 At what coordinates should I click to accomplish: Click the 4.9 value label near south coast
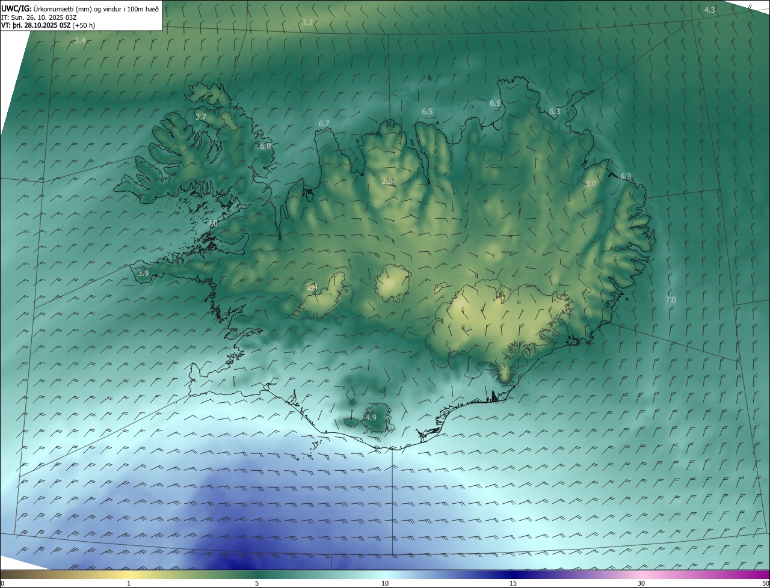(371, 417)
